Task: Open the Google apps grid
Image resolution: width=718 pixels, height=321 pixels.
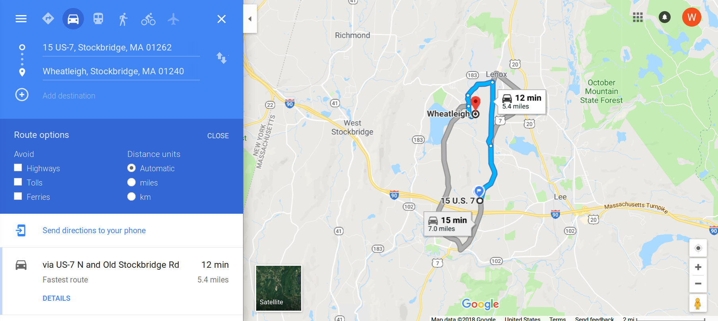Action: (x=638, y=17)
